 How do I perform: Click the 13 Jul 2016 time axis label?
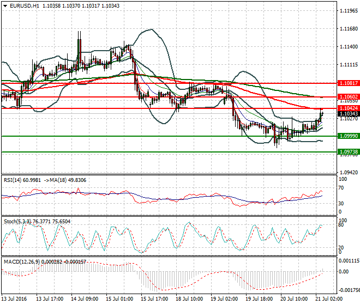point(14,299)
